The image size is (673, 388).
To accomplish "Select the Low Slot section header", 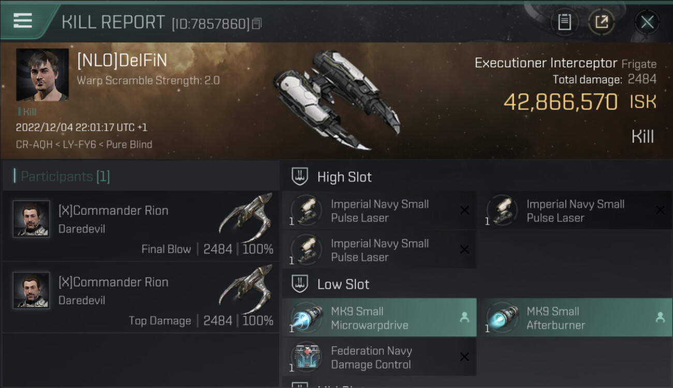I will point(343,284).
